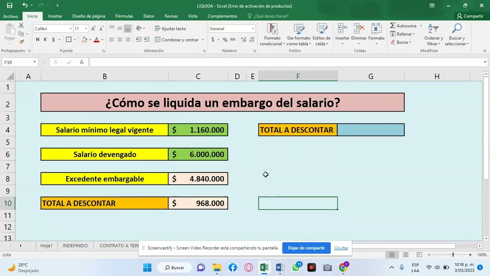The image size is (490, 276).
Task: Open the orientation text angle tool
Action: [x=139, y=29]
